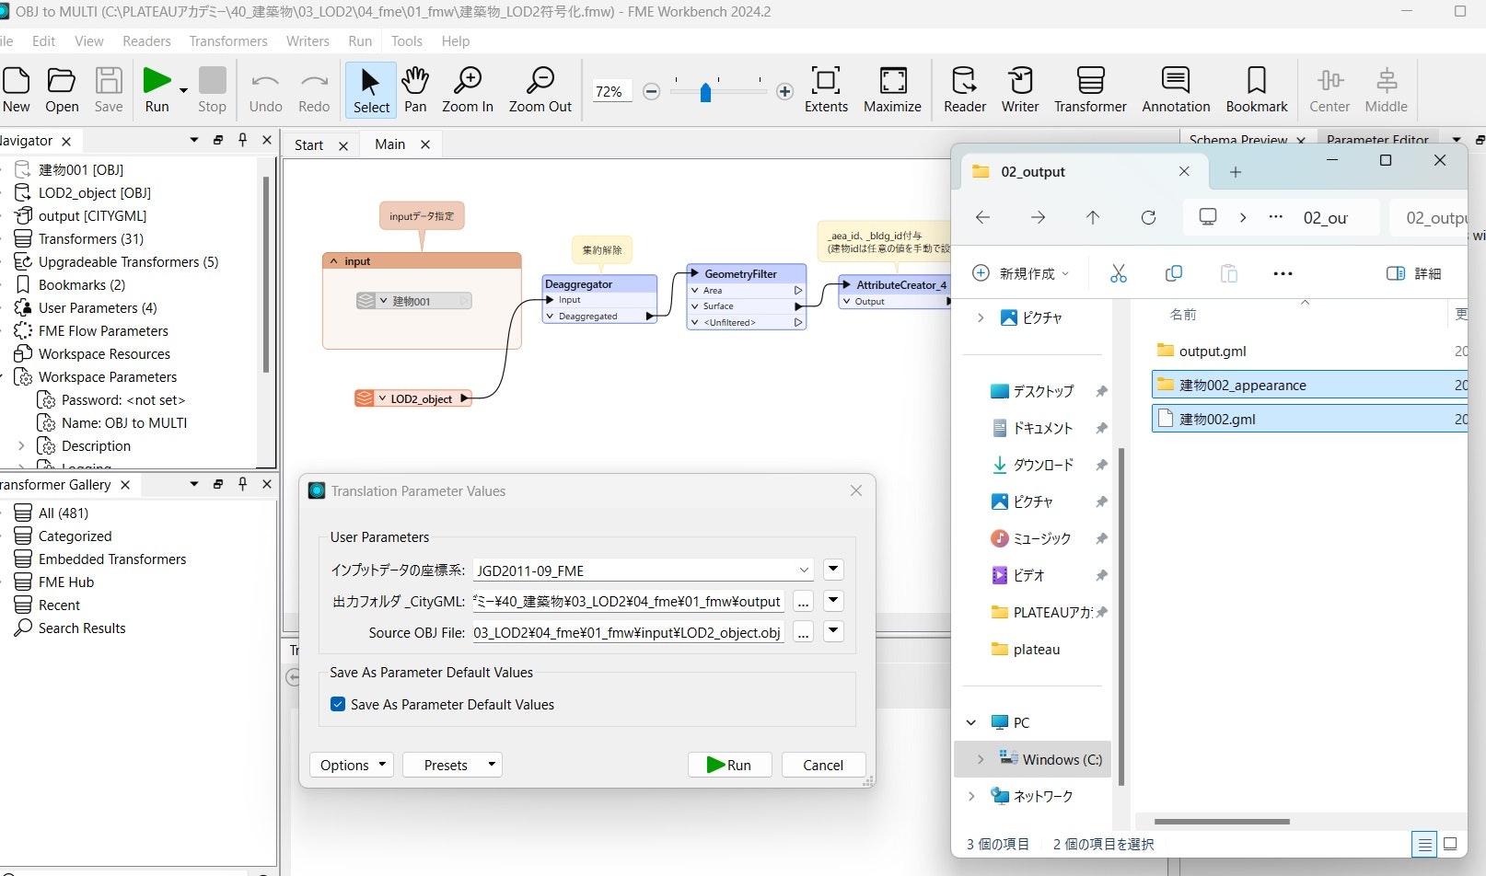Open the Writers menu
1486x876 pixels.
308,41
